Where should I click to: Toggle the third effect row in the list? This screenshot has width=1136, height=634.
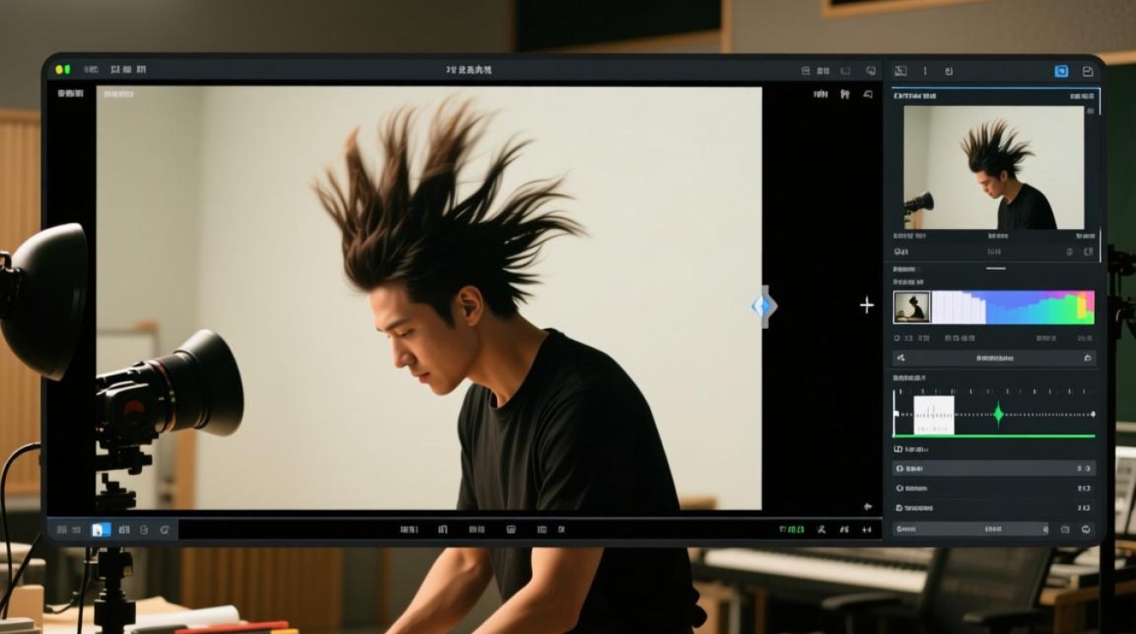point(994,508)
